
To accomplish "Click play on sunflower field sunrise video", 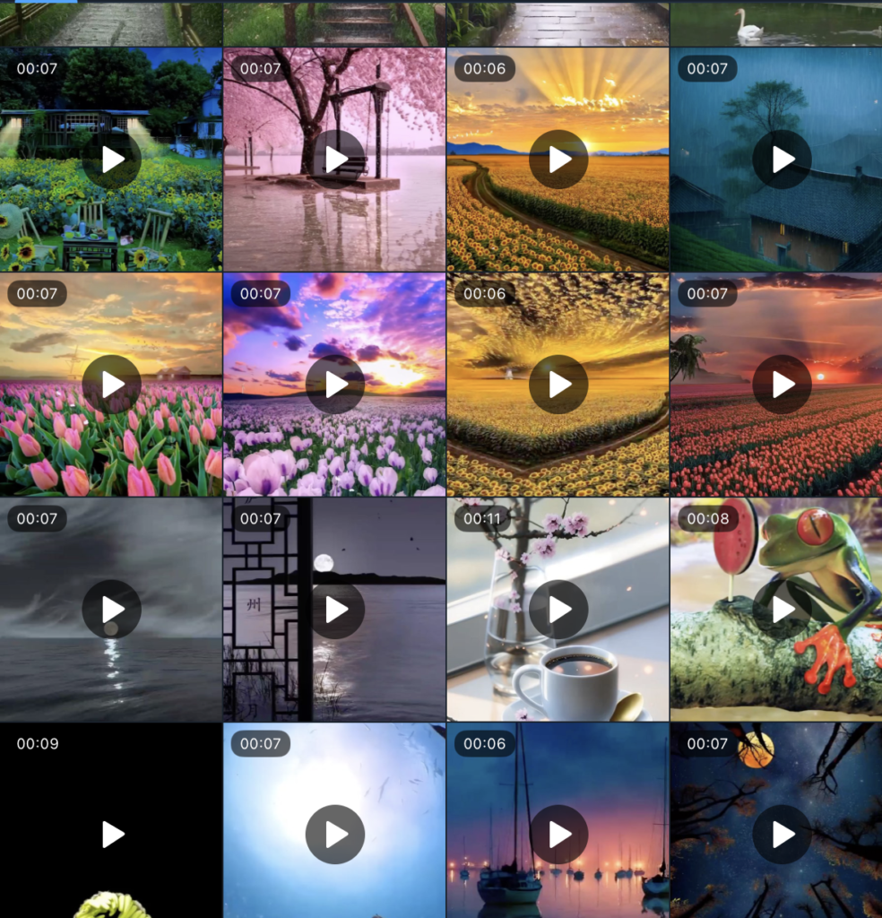I will (558, 160).
